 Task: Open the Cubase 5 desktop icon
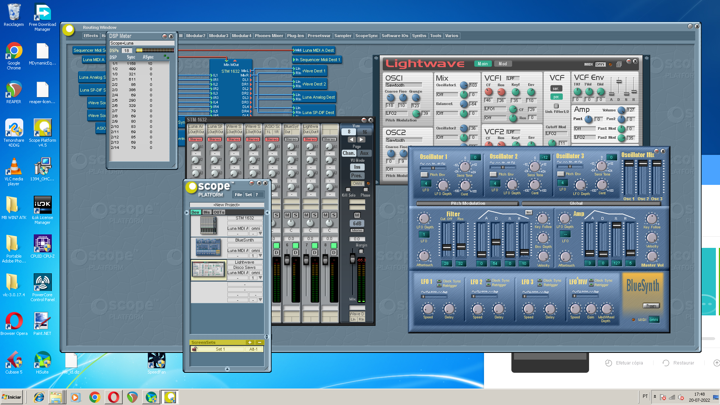pyautogui.click(x=14, y=362)
